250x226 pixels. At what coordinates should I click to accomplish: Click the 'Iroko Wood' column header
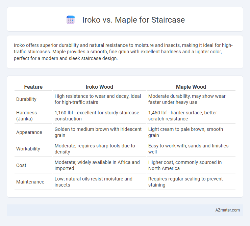pyautogui.click(x=99, y=87)
